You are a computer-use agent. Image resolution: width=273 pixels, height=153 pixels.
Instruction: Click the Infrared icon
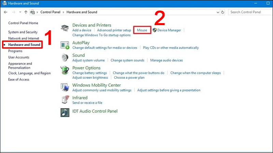(65, 100)
